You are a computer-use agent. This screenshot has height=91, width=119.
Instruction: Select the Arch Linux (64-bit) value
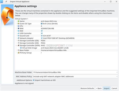50,24
